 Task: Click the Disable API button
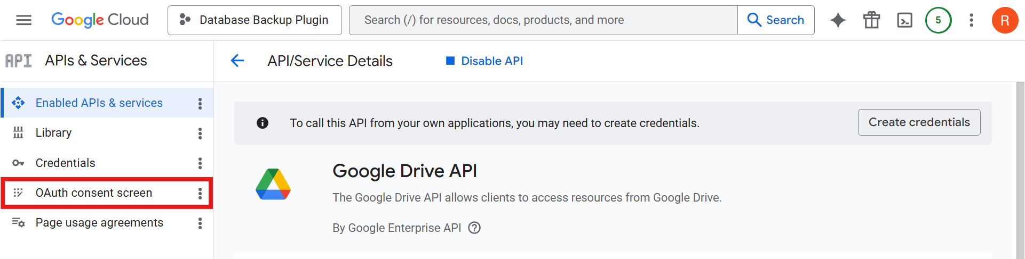pos(484,61)
